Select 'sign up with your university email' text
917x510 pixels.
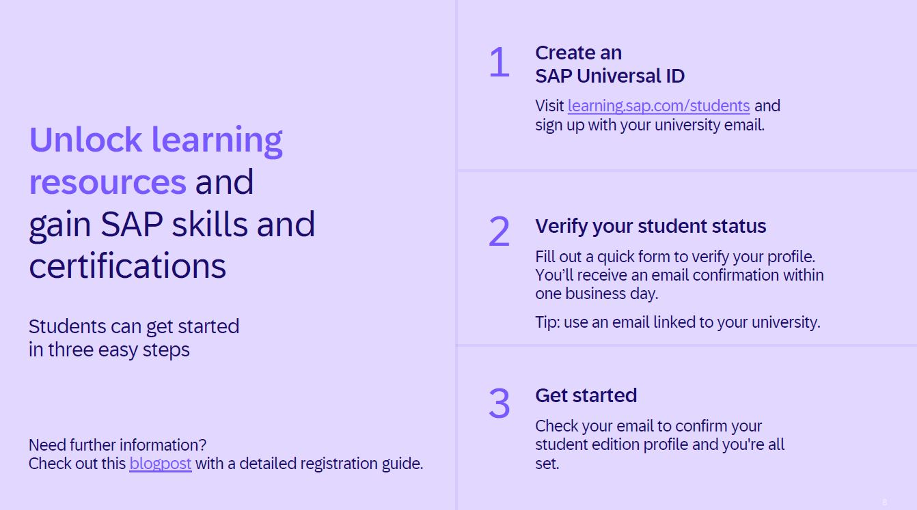(x=649, y=125)
